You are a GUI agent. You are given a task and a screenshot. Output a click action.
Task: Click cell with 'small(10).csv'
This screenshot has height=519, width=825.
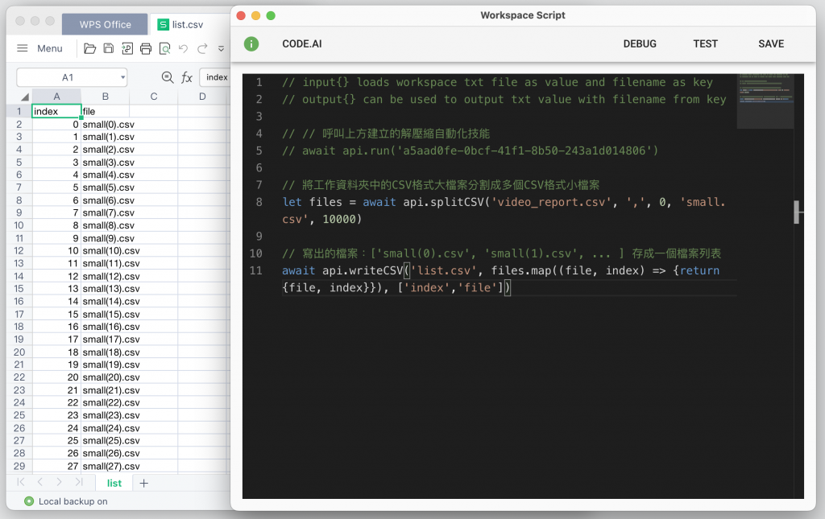[111, 251]
